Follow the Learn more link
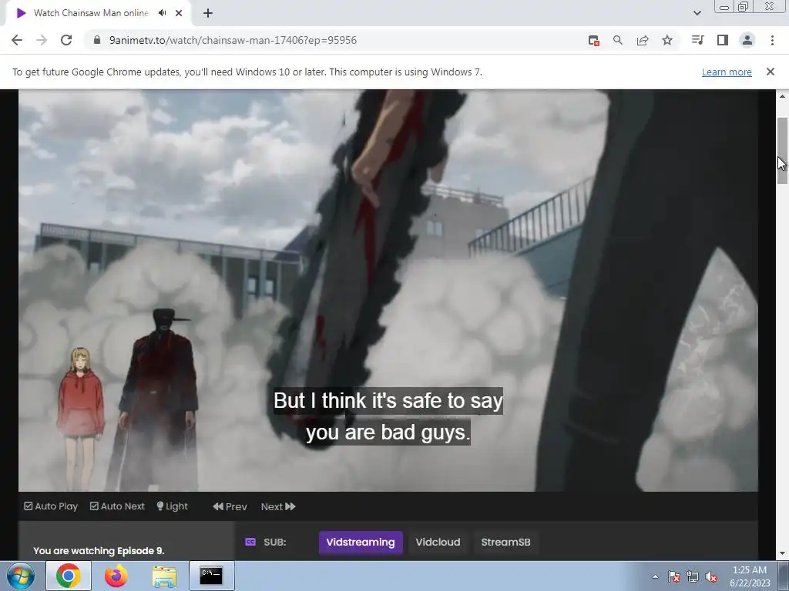This screenshot has height=591, width=789. [727, 72]
